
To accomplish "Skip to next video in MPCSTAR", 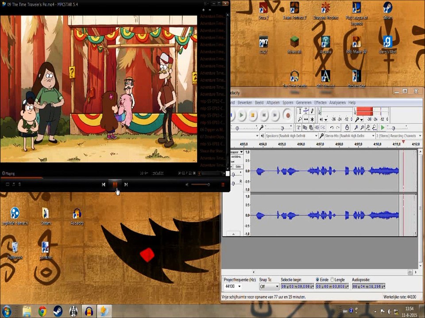I will click(126, 185).
